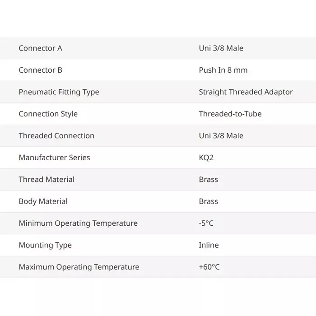Viewport: 316px width, 316px height.
Task: Click the Body Material label
Action: pos(43,201)
